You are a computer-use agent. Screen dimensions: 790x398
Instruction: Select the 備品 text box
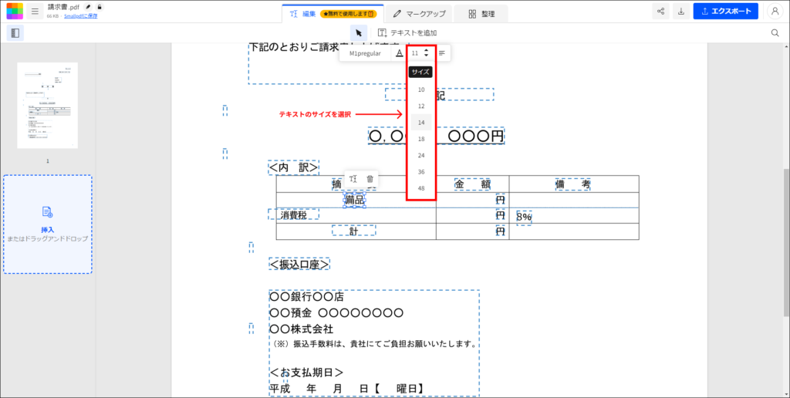pos(355,200)
